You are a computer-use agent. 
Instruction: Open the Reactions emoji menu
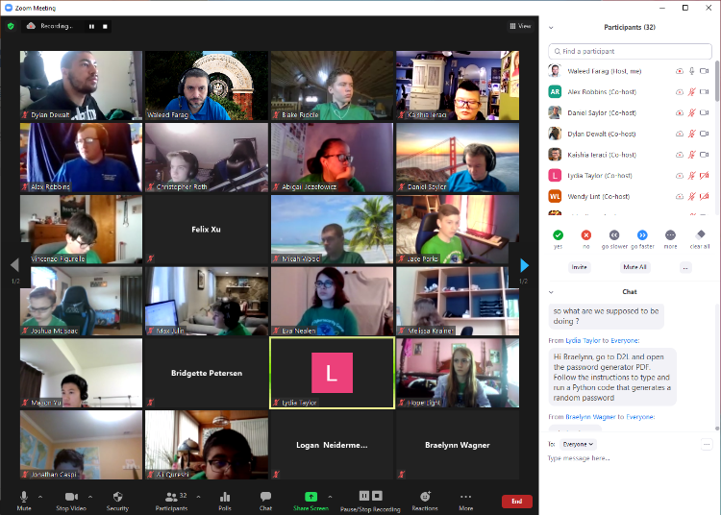(x=425, y=497)
